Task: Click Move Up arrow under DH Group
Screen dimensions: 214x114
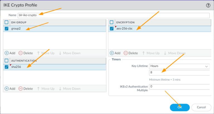Action: [x=38, y=53]
